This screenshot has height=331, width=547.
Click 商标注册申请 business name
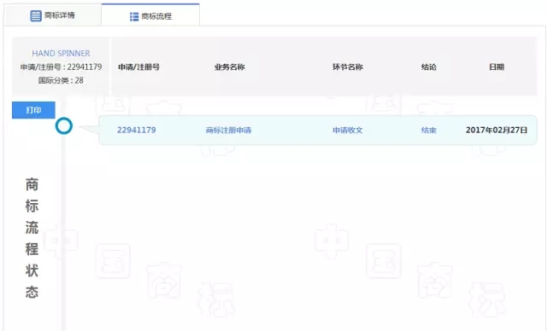tap(228, 131)
